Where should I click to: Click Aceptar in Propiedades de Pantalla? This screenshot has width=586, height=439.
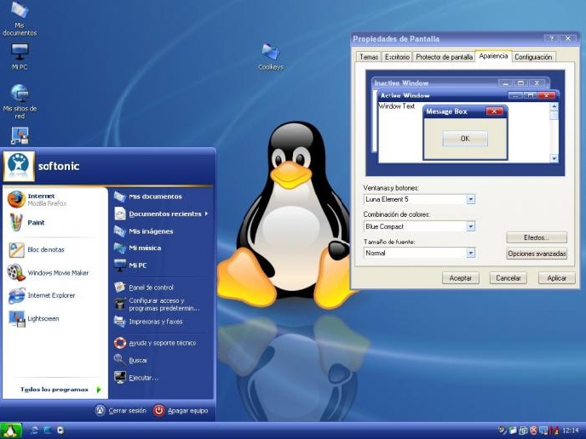[461, 278]
